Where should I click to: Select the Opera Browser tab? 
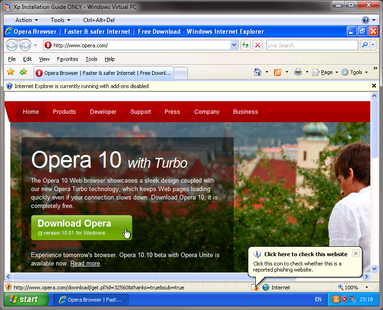(104, 73)
